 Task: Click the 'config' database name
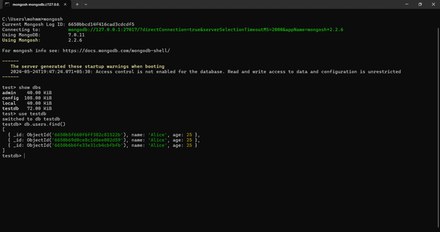(x=10, y=98)
